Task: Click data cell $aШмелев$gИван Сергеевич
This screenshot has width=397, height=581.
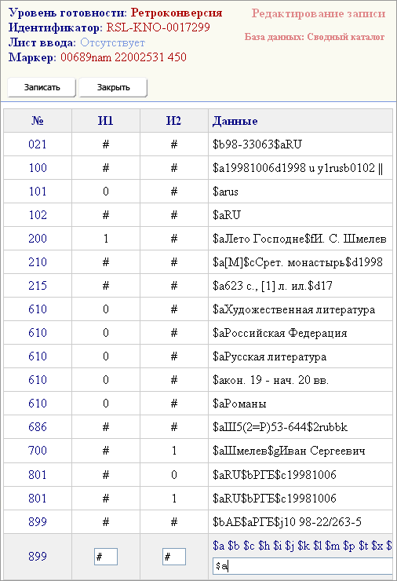Action: 300,450
